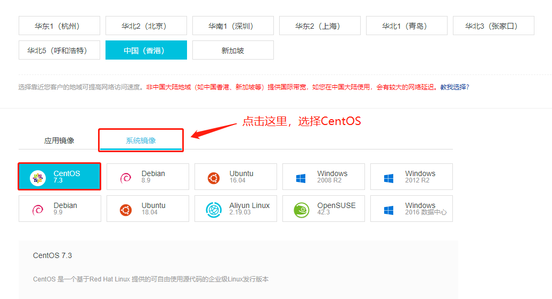
Task: Select the CentOS 7.3 image card
Action: point(60,177)
